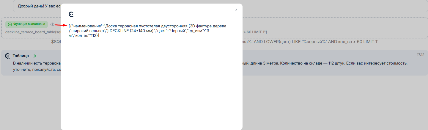Click the Добрый день greeting message
The width and height of the screenshot is (428, 130).
point(39,6)
